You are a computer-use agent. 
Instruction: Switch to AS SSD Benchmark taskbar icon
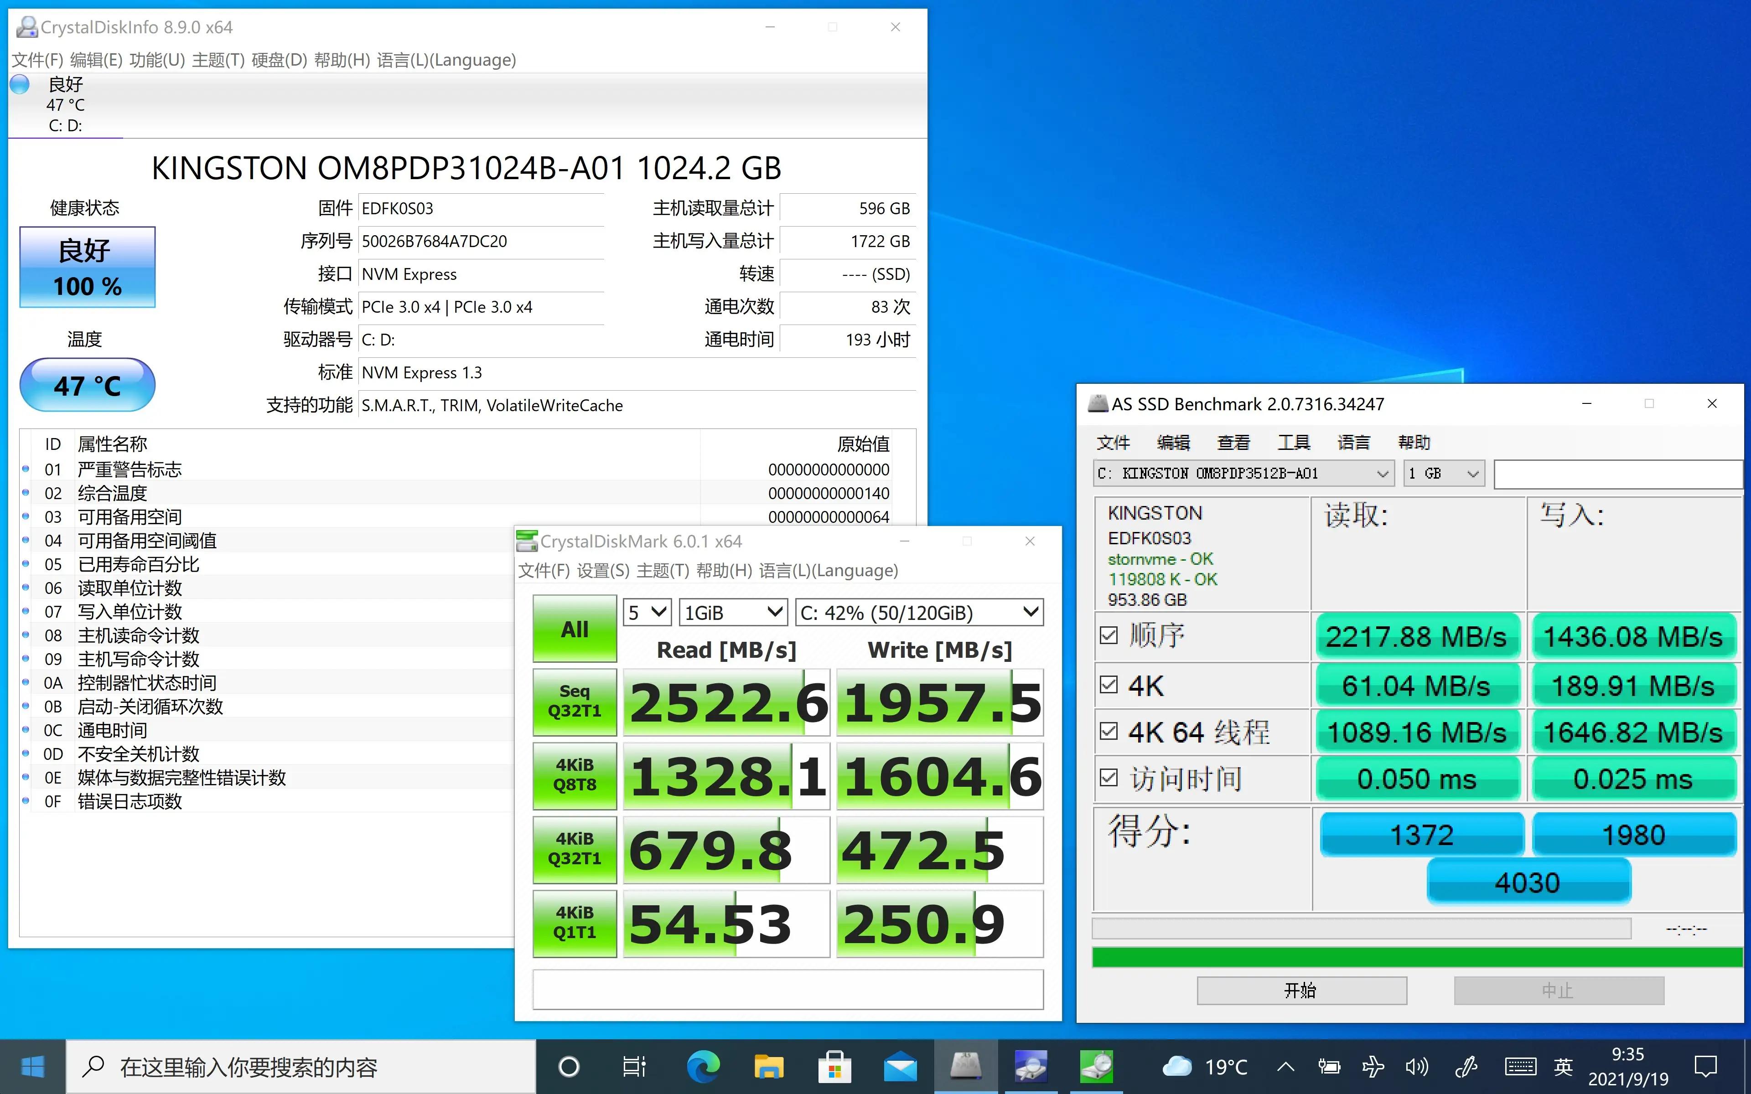click(x=965, y=1067)
